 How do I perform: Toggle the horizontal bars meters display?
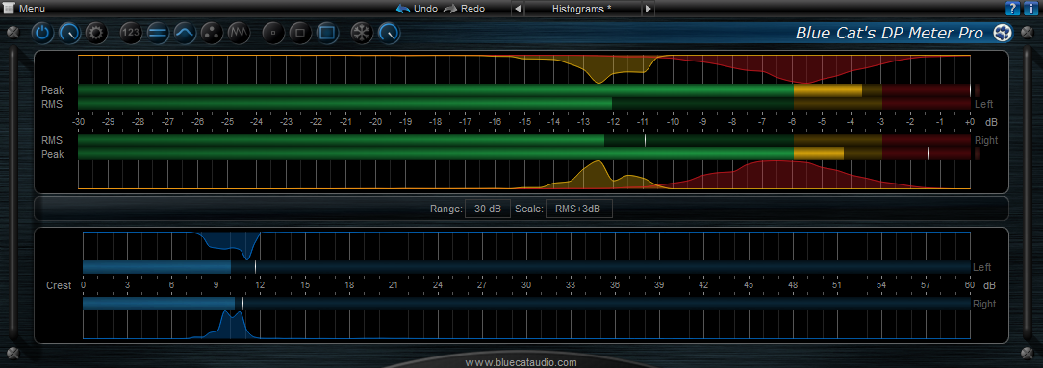(159, 33)
